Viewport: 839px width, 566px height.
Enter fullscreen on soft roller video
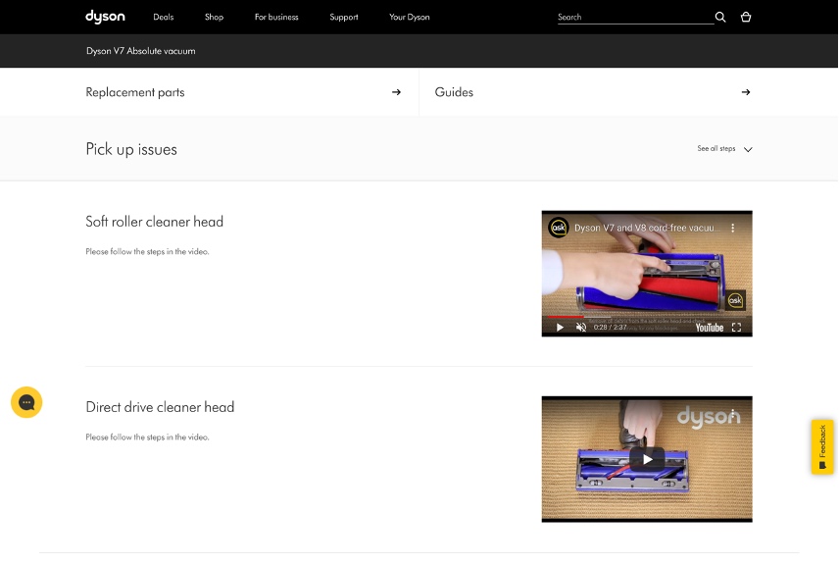736,328
